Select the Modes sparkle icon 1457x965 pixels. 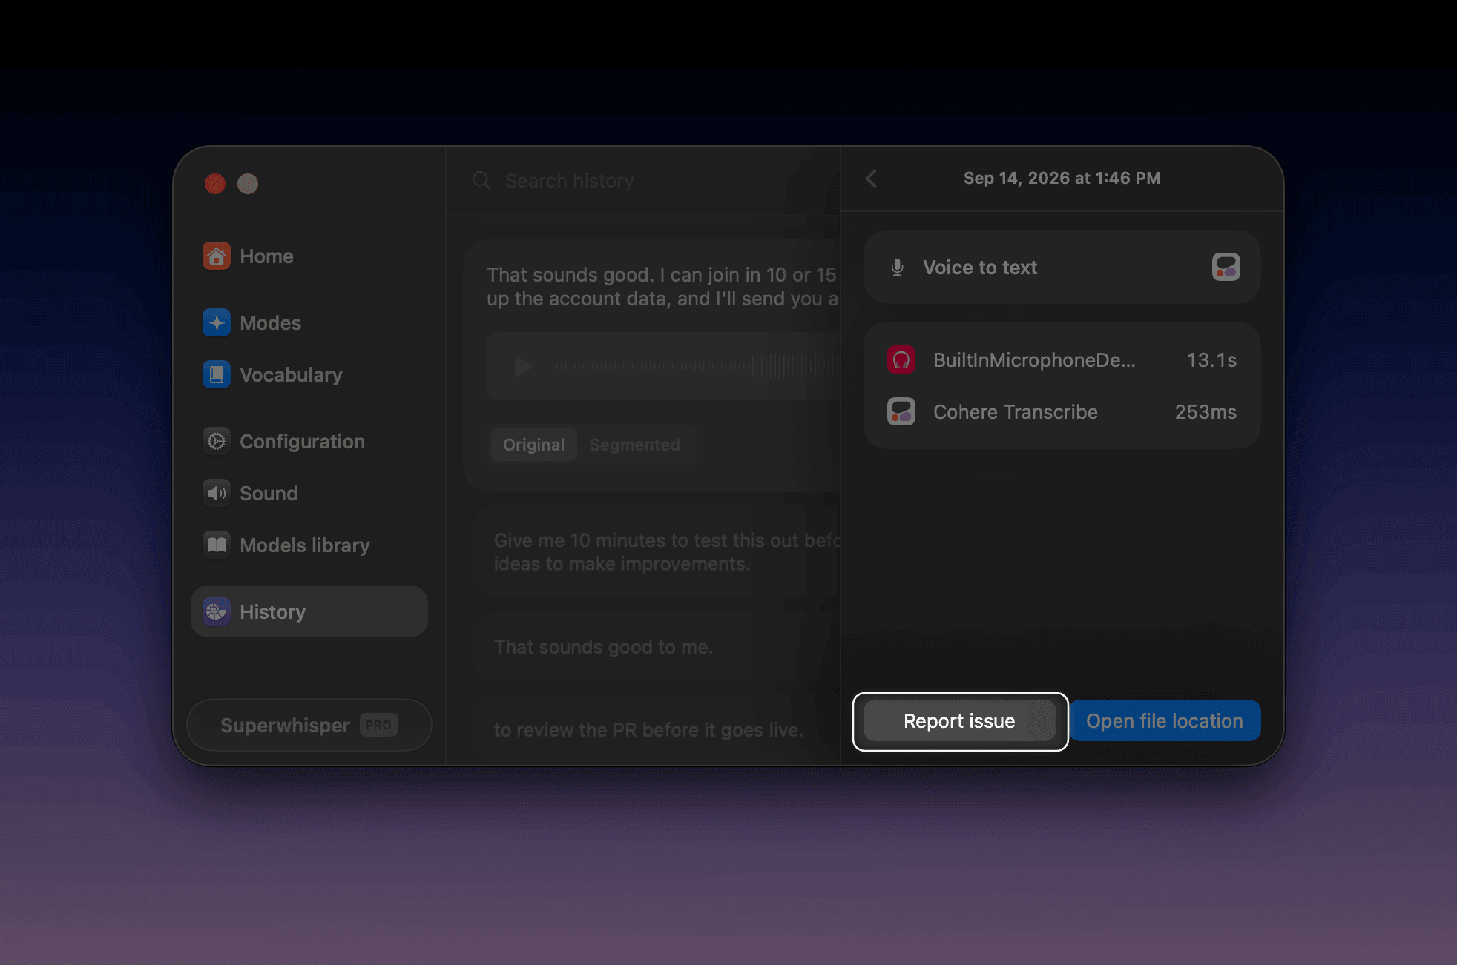[217, 323]
